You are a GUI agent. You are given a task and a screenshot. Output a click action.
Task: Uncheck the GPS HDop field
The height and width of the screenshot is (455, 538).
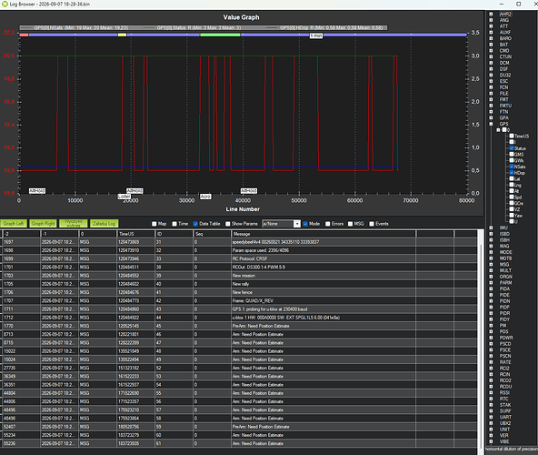coord(512,173)
